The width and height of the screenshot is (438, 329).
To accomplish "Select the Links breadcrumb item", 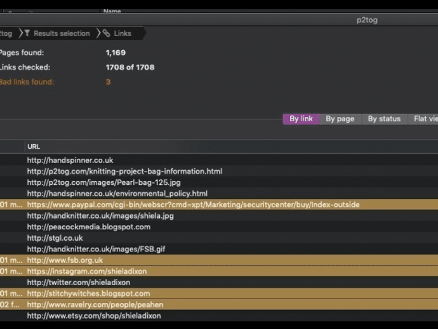I will point(123,34).
